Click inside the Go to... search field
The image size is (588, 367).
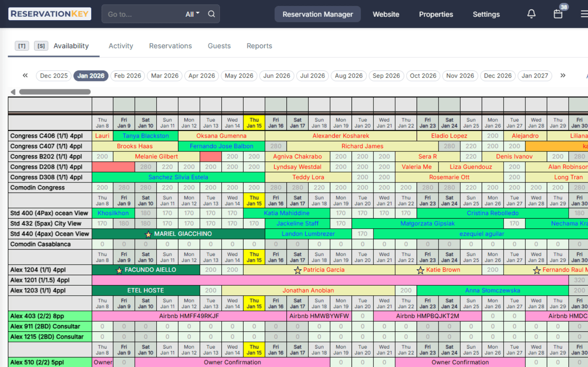139,13
